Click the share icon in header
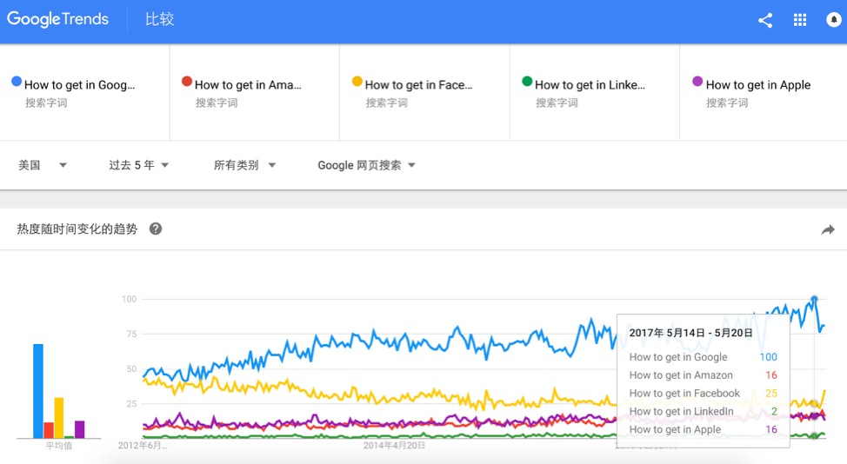The image size is (847, 464). coord(765,20)
